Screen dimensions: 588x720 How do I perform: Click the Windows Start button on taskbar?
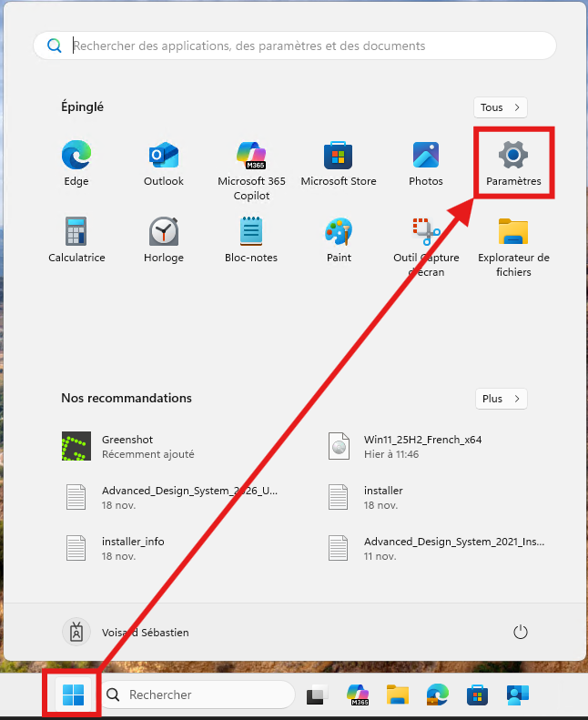(x=74, y=695)
